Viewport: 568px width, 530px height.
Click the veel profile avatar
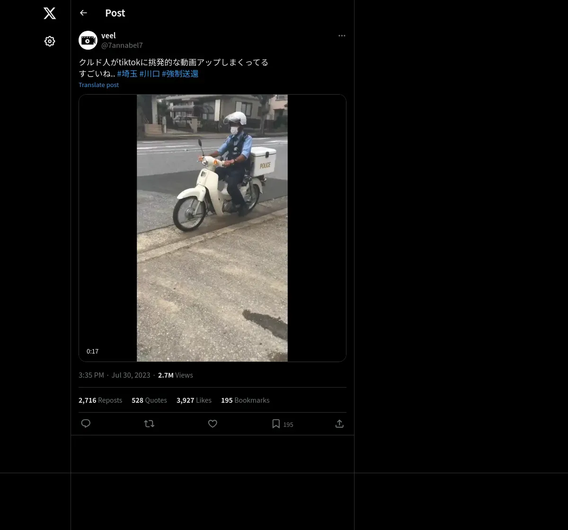88,40
